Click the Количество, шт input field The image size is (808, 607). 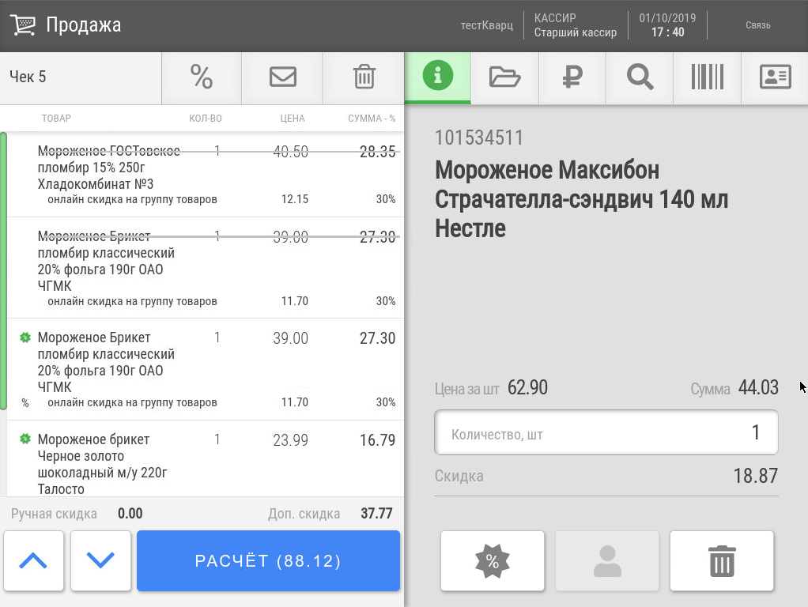point(606,432)
